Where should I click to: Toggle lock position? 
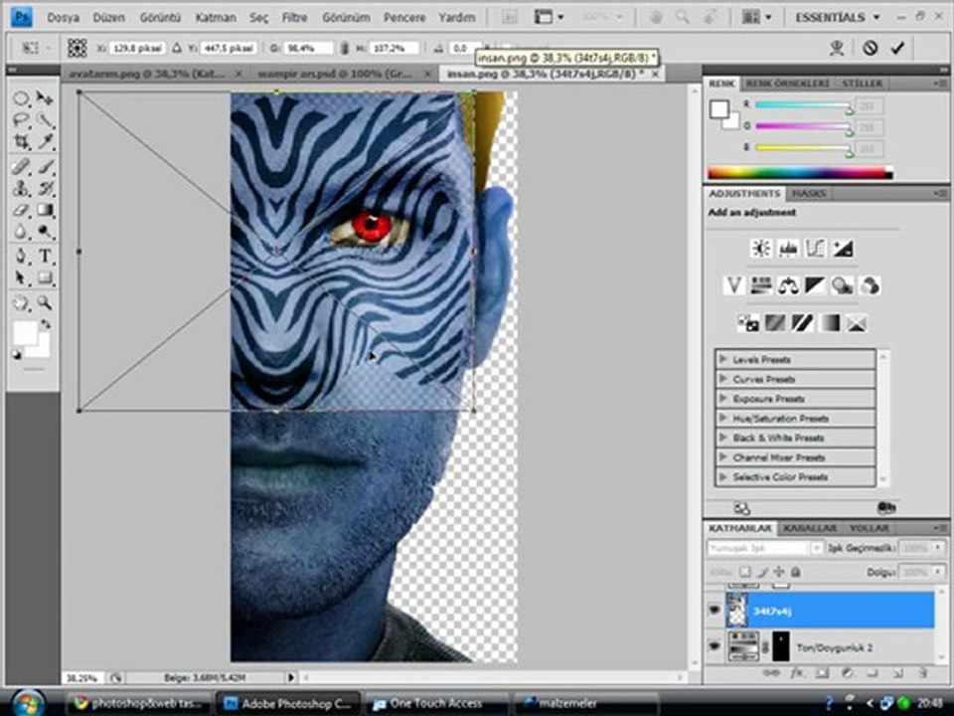779,572
